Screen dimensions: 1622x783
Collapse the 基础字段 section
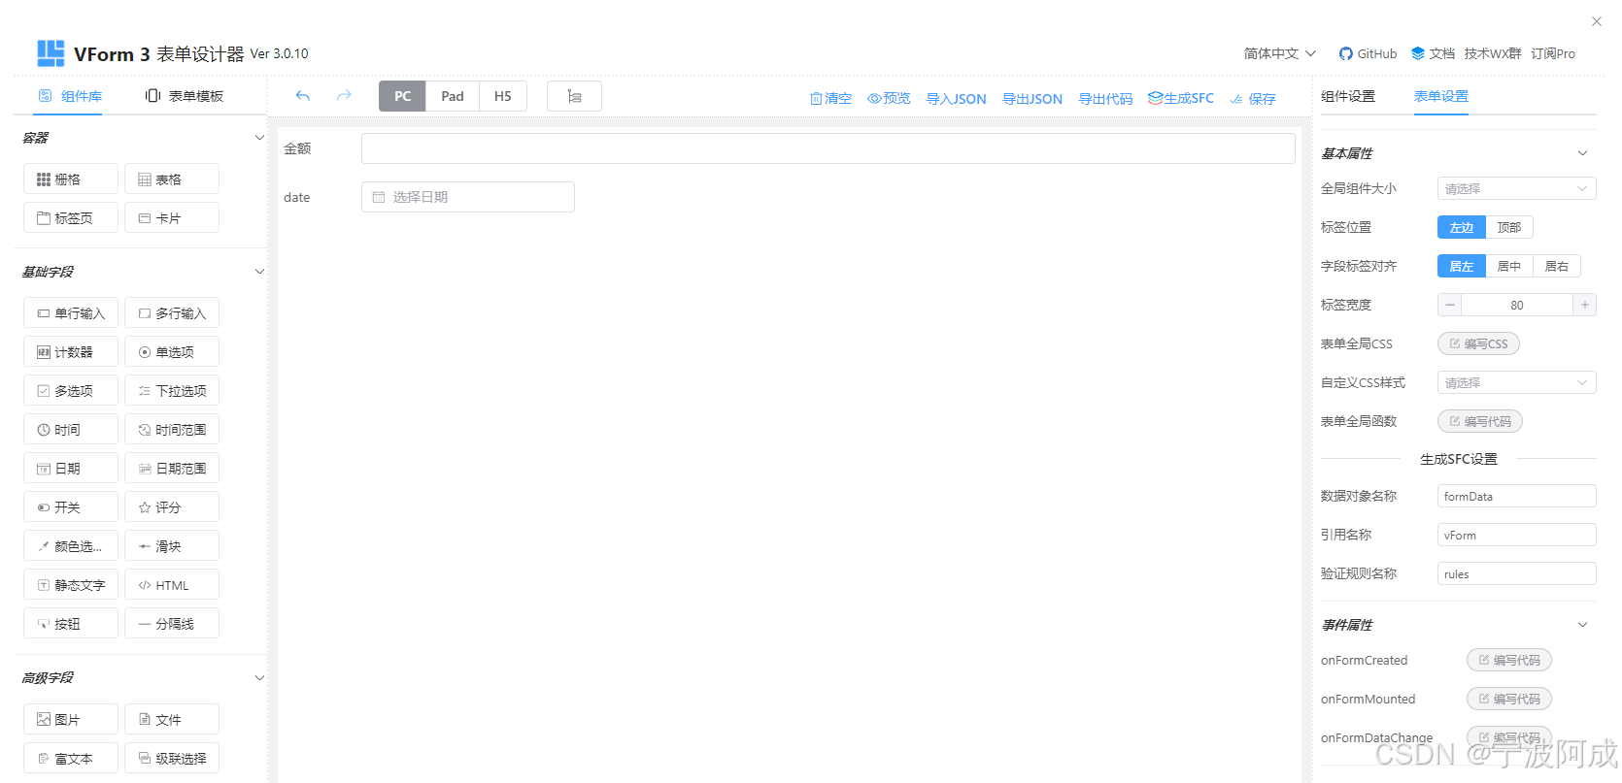(x=259, y=272)
